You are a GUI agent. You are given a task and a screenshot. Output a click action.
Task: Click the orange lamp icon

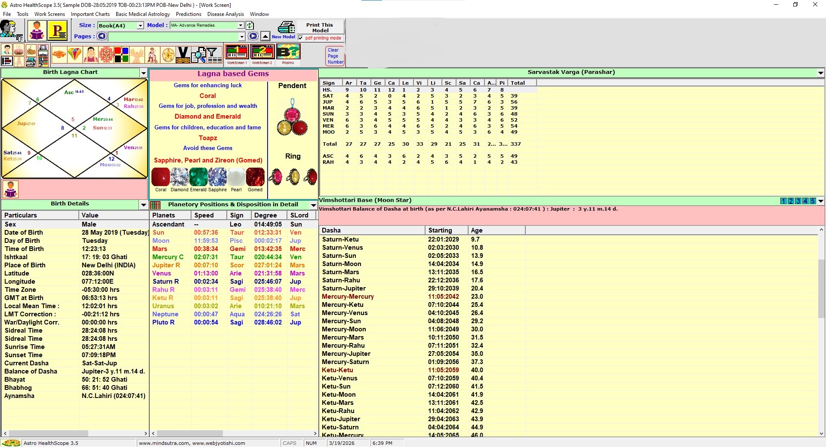(x=59, y=55)
